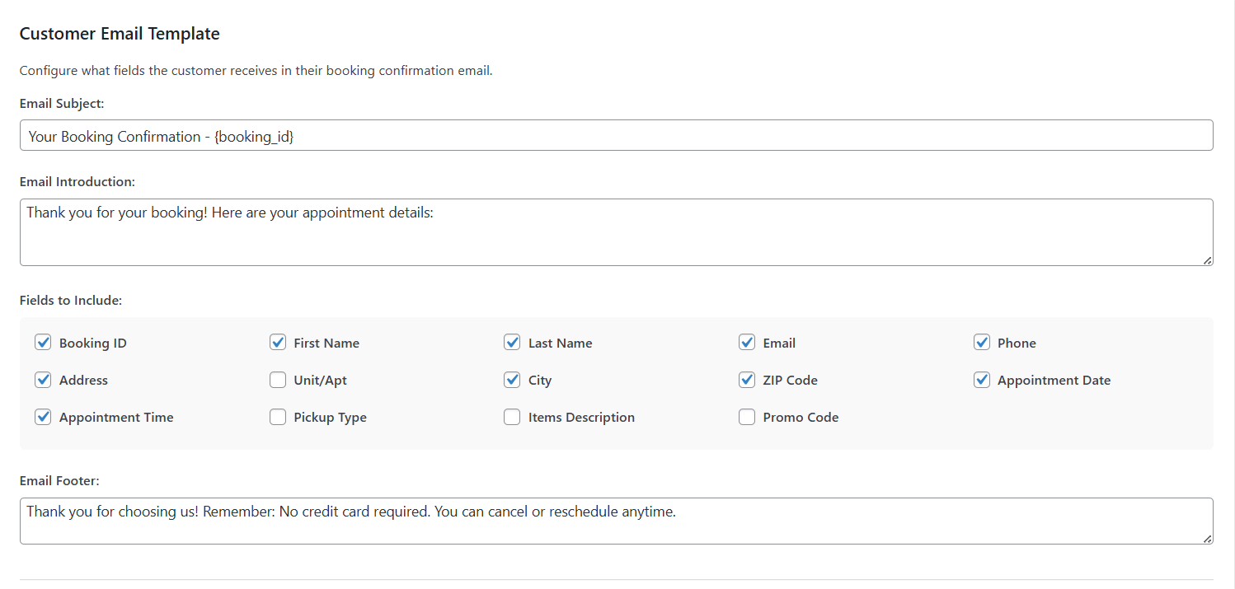Disable the Appointment Date checkbox

(982, 380)
